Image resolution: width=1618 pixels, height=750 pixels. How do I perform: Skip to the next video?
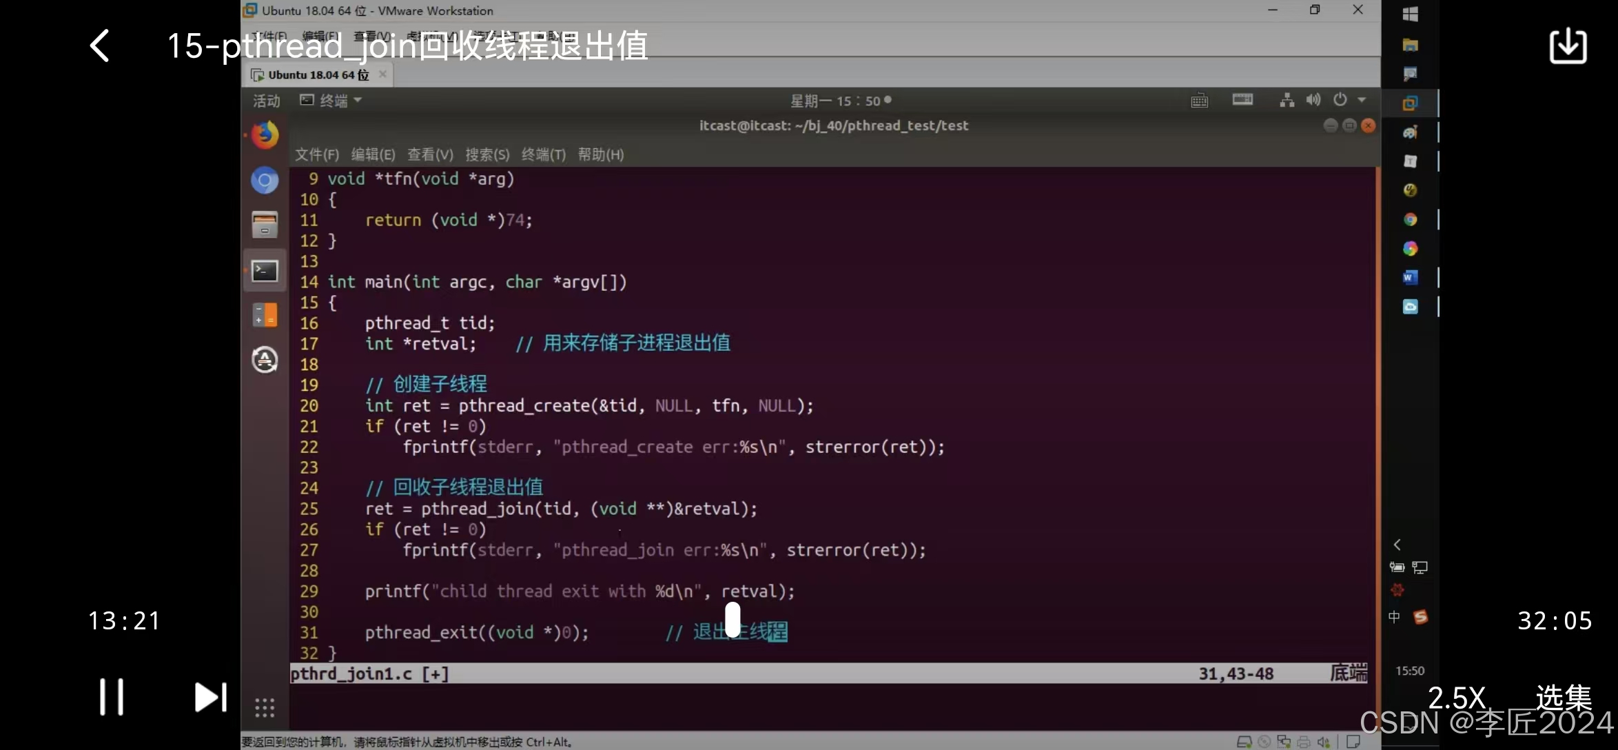click(x=210, y=697)
